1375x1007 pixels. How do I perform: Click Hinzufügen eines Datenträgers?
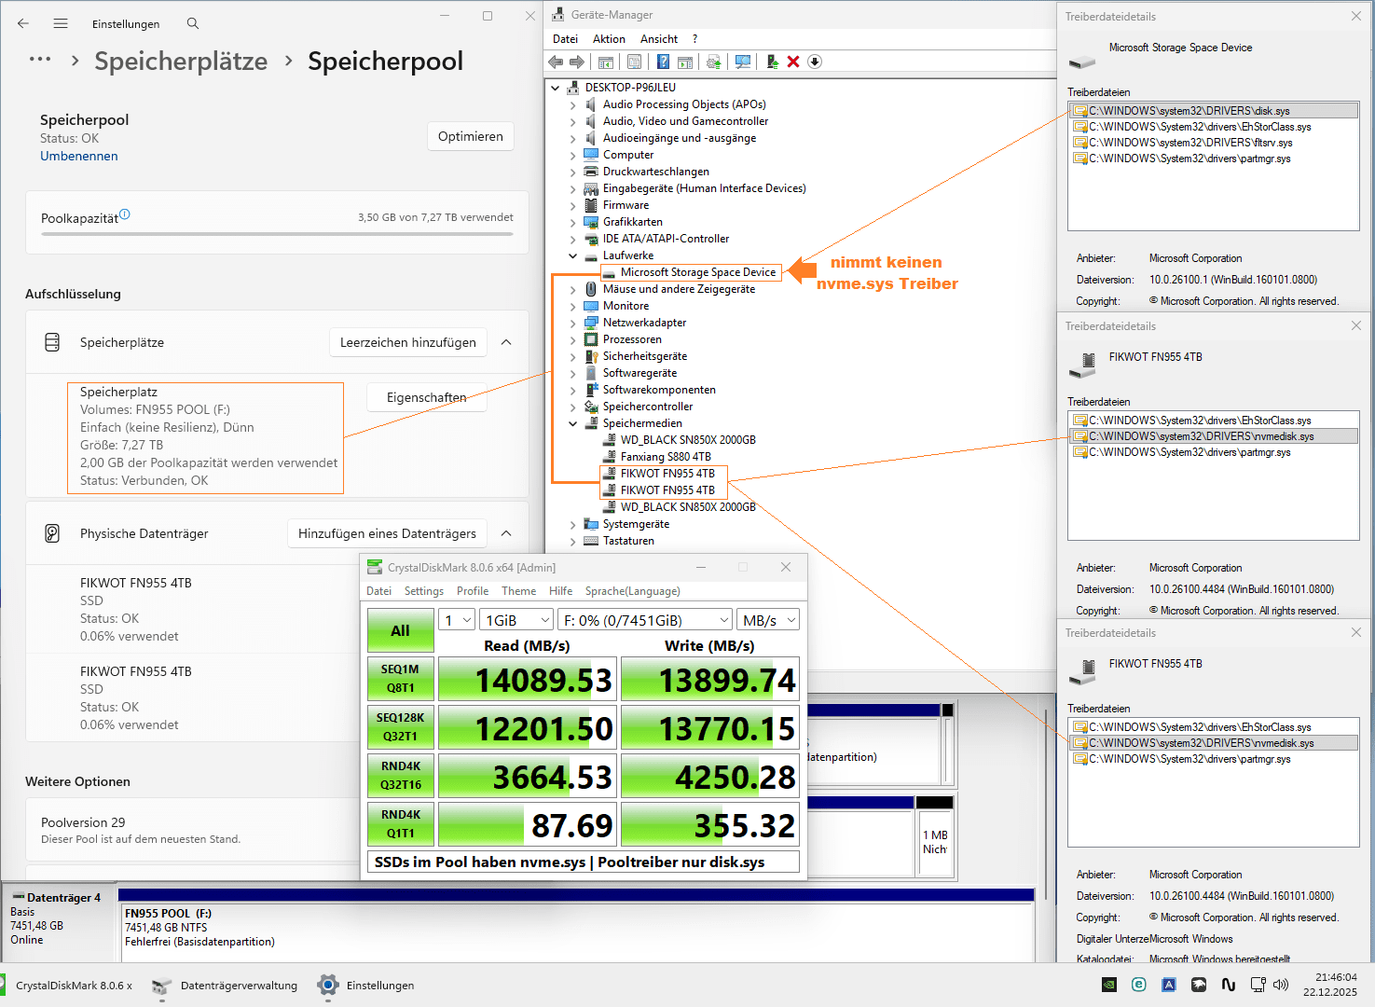pos(387,533)
